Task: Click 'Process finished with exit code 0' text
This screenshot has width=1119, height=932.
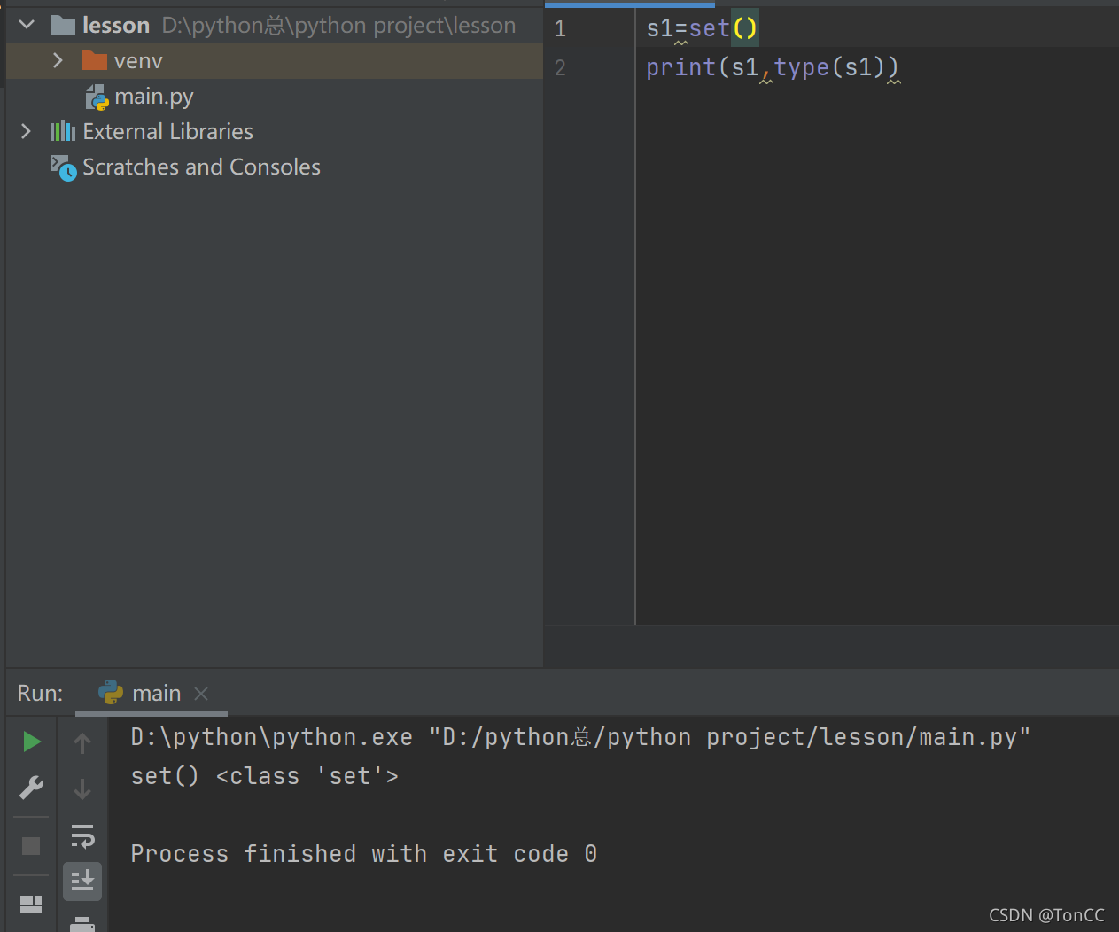Action: click(363, 854)
